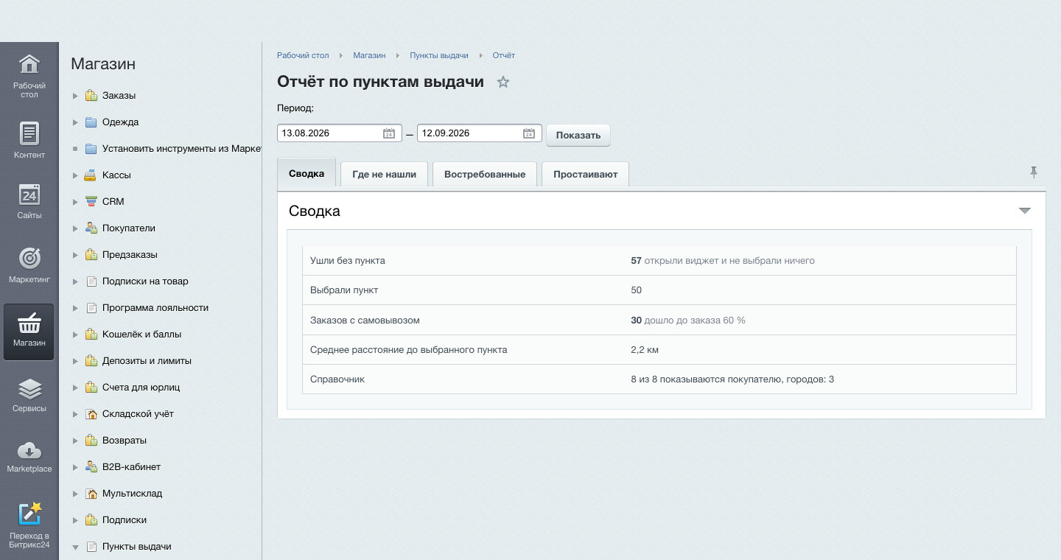Click the Показать button
This screenshot has width=1061, height=560.
coord(578,135)
